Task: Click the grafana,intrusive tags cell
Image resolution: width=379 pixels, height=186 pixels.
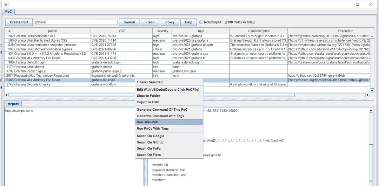Action: [x=201, y=71]
